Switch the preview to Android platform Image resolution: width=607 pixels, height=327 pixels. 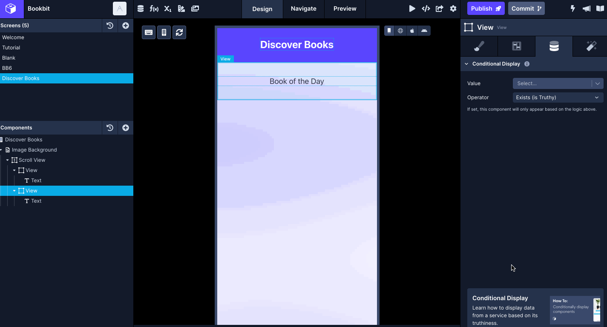pyautogui.click(x=424, y=31)
